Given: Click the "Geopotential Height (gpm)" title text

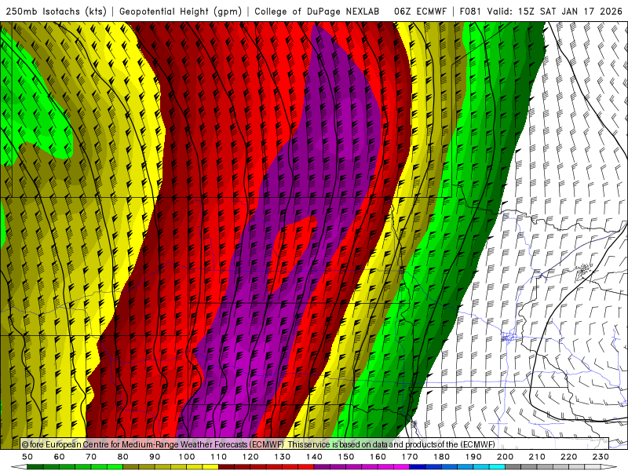Looking at the screenshot, I should tap(181, 11).
